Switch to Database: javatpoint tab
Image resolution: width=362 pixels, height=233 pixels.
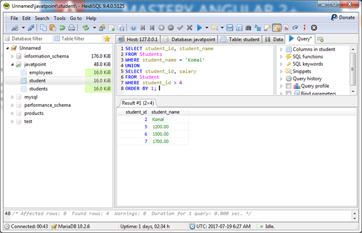coord(189,40)
